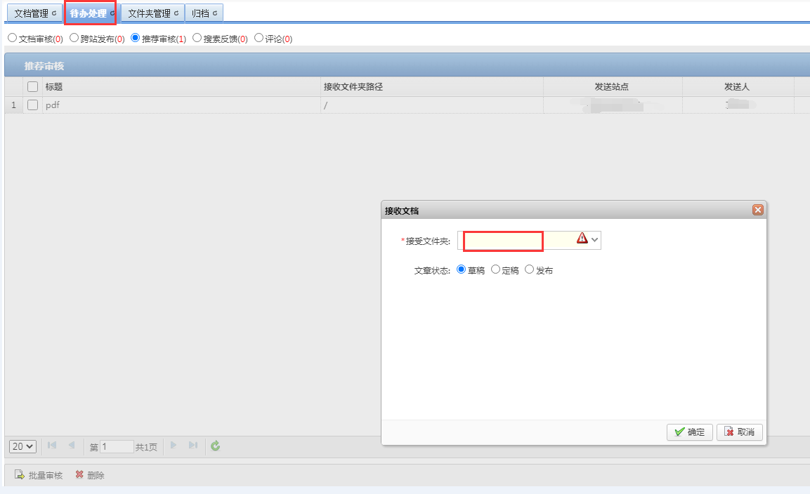
Task: Open the page size dropdown showing 20
Action: [22, 446]
